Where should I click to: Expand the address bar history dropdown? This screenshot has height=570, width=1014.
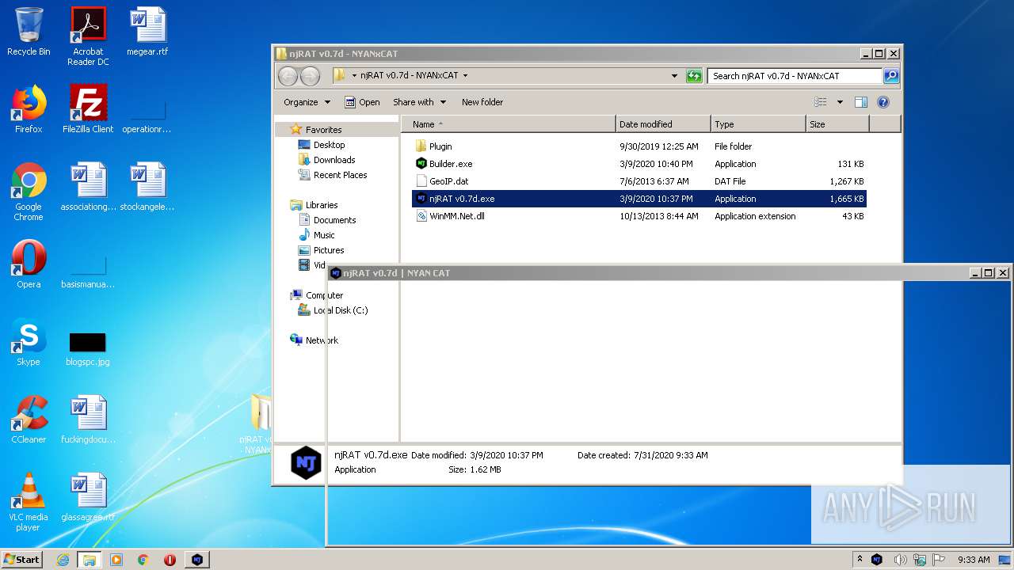674,76
